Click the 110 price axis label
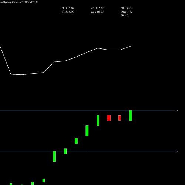The image size is (185, 185). coord(176,151)
